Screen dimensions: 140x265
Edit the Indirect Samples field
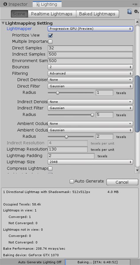(90, 54)
